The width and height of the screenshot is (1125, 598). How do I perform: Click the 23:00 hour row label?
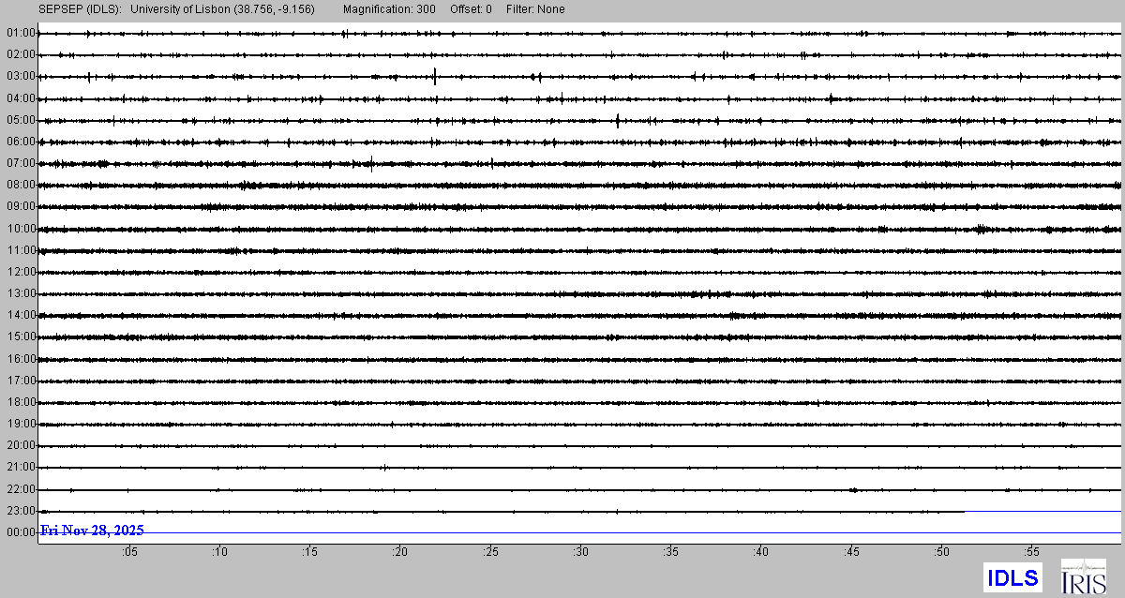point(20,511)
